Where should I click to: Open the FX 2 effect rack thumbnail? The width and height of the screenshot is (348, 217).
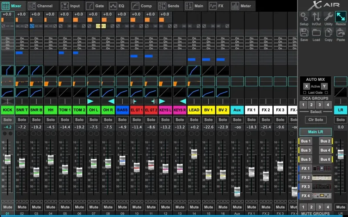322,178
